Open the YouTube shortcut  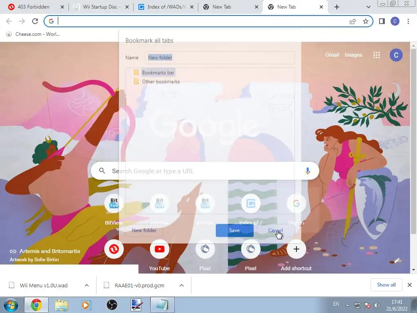pos(159,249)
